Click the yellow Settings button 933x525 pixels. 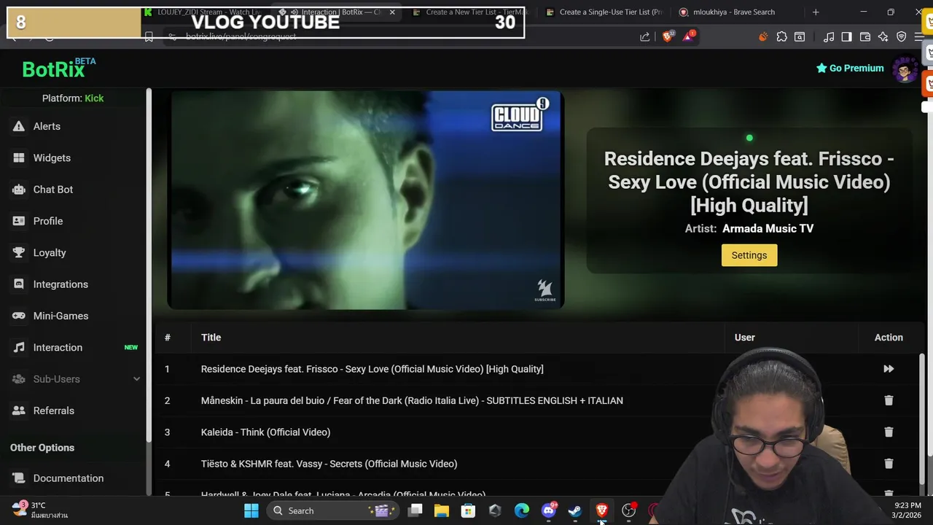click(x=749, y=255)
